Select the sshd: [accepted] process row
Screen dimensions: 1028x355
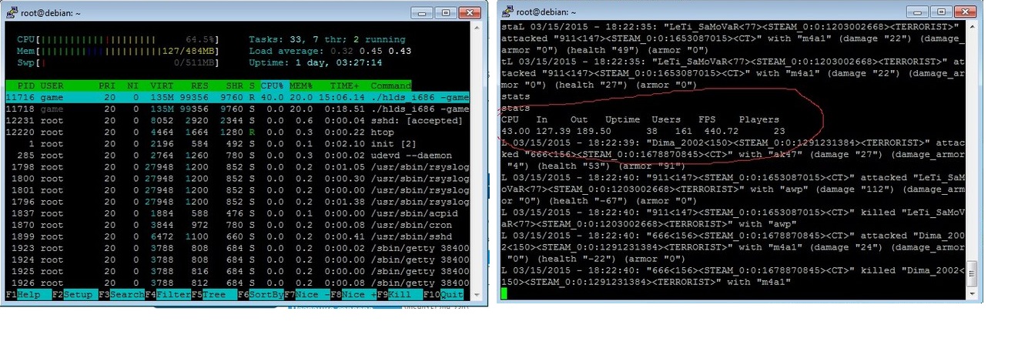pyautogui.click(x=237, y=121)
